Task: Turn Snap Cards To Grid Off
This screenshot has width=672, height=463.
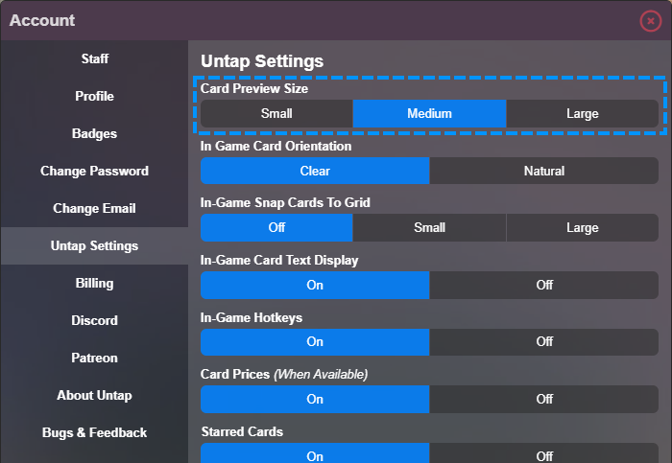Action: click(276, 227)
